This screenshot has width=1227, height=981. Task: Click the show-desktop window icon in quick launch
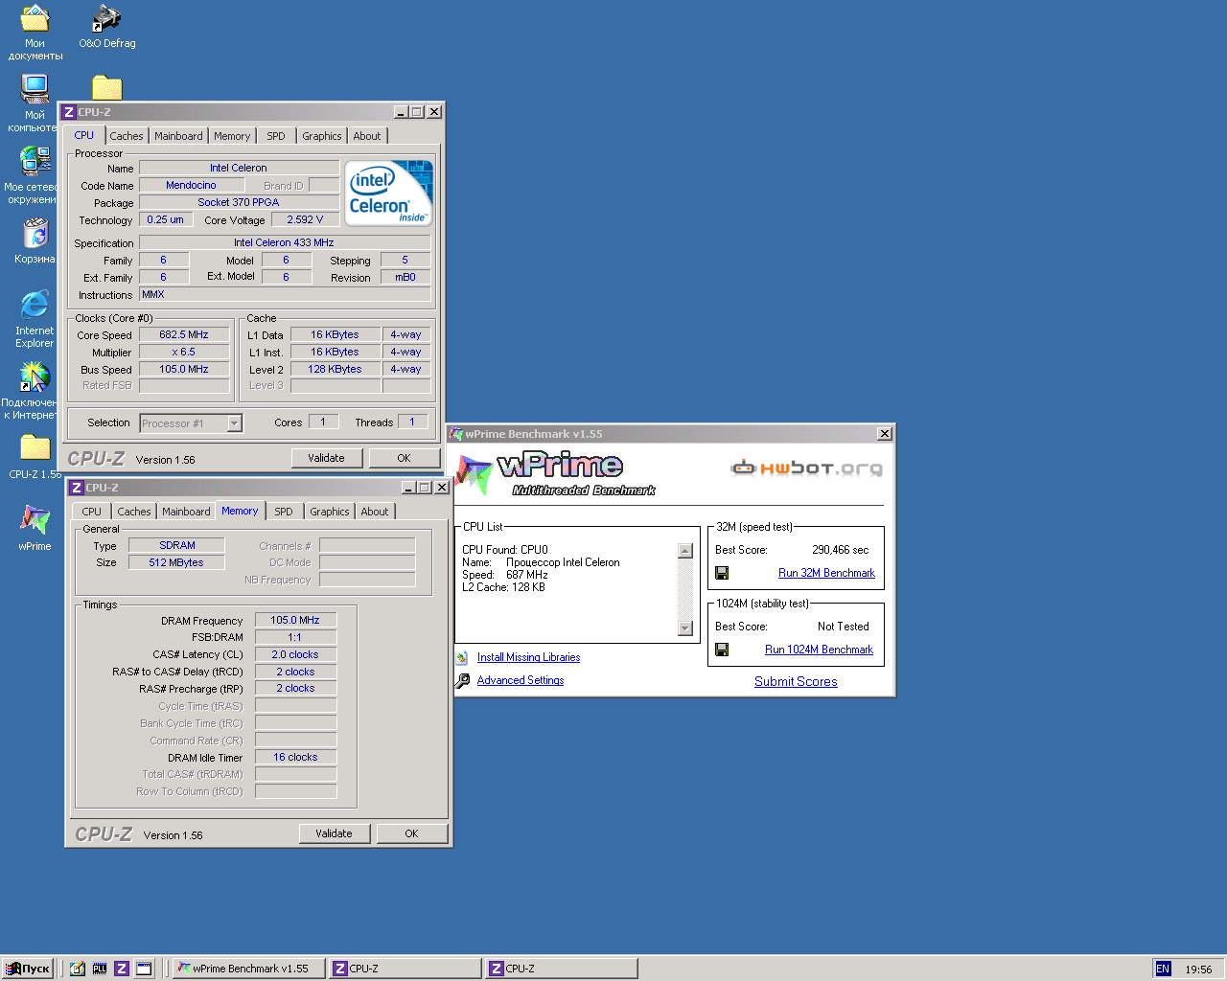pos(144,969)
